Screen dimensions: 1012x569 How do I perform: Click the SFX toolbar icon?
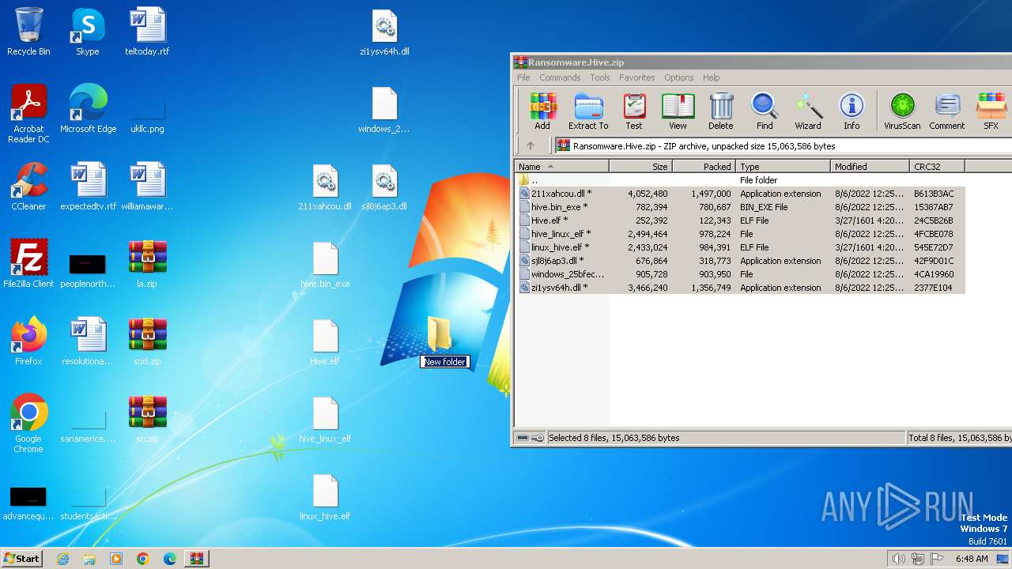click(x=991, y=111)
